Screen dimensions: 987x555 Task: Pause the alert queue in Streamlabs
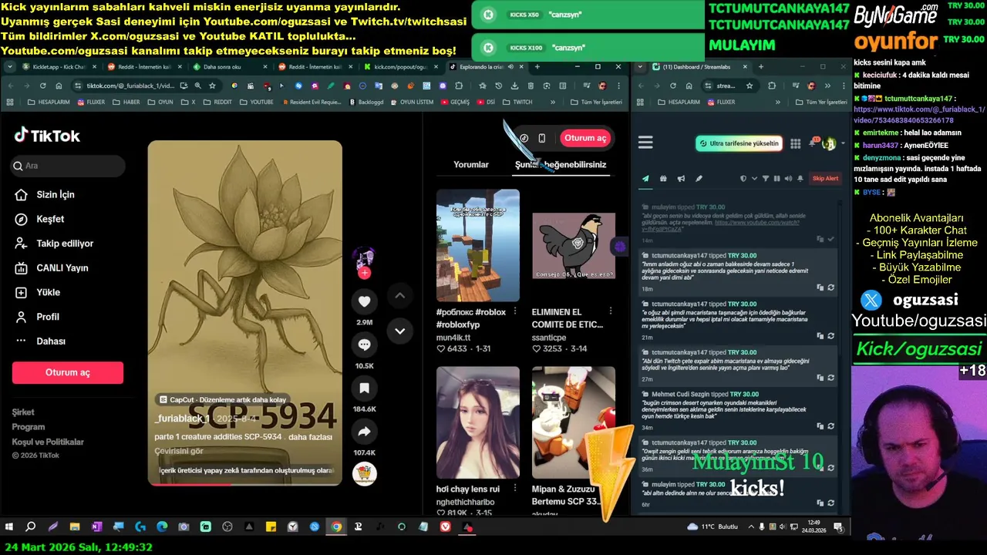click(776, 179)
